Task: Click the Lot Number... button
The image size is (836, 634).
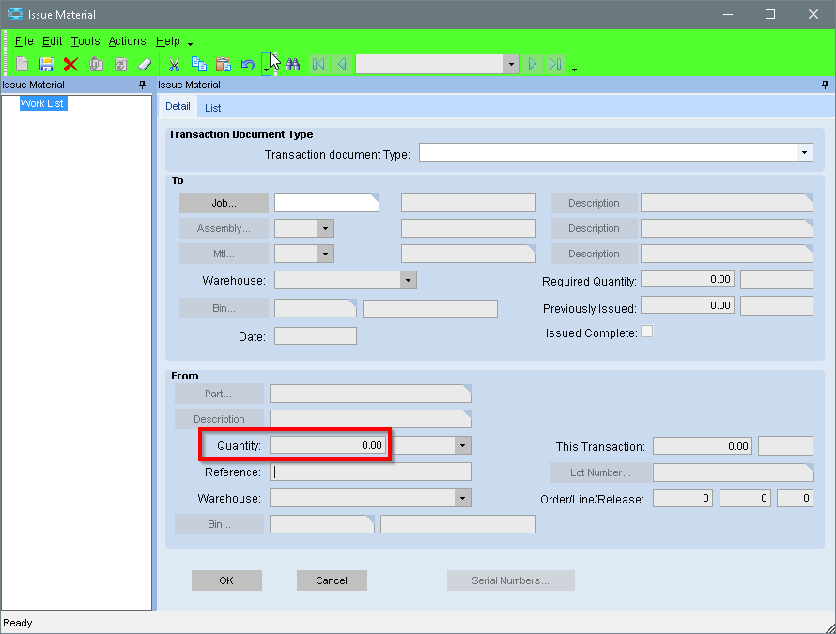Action: [600, 472]
